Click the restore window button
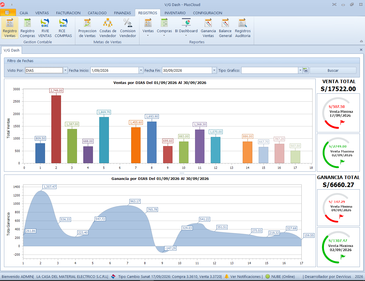 [x=352, y=5]
